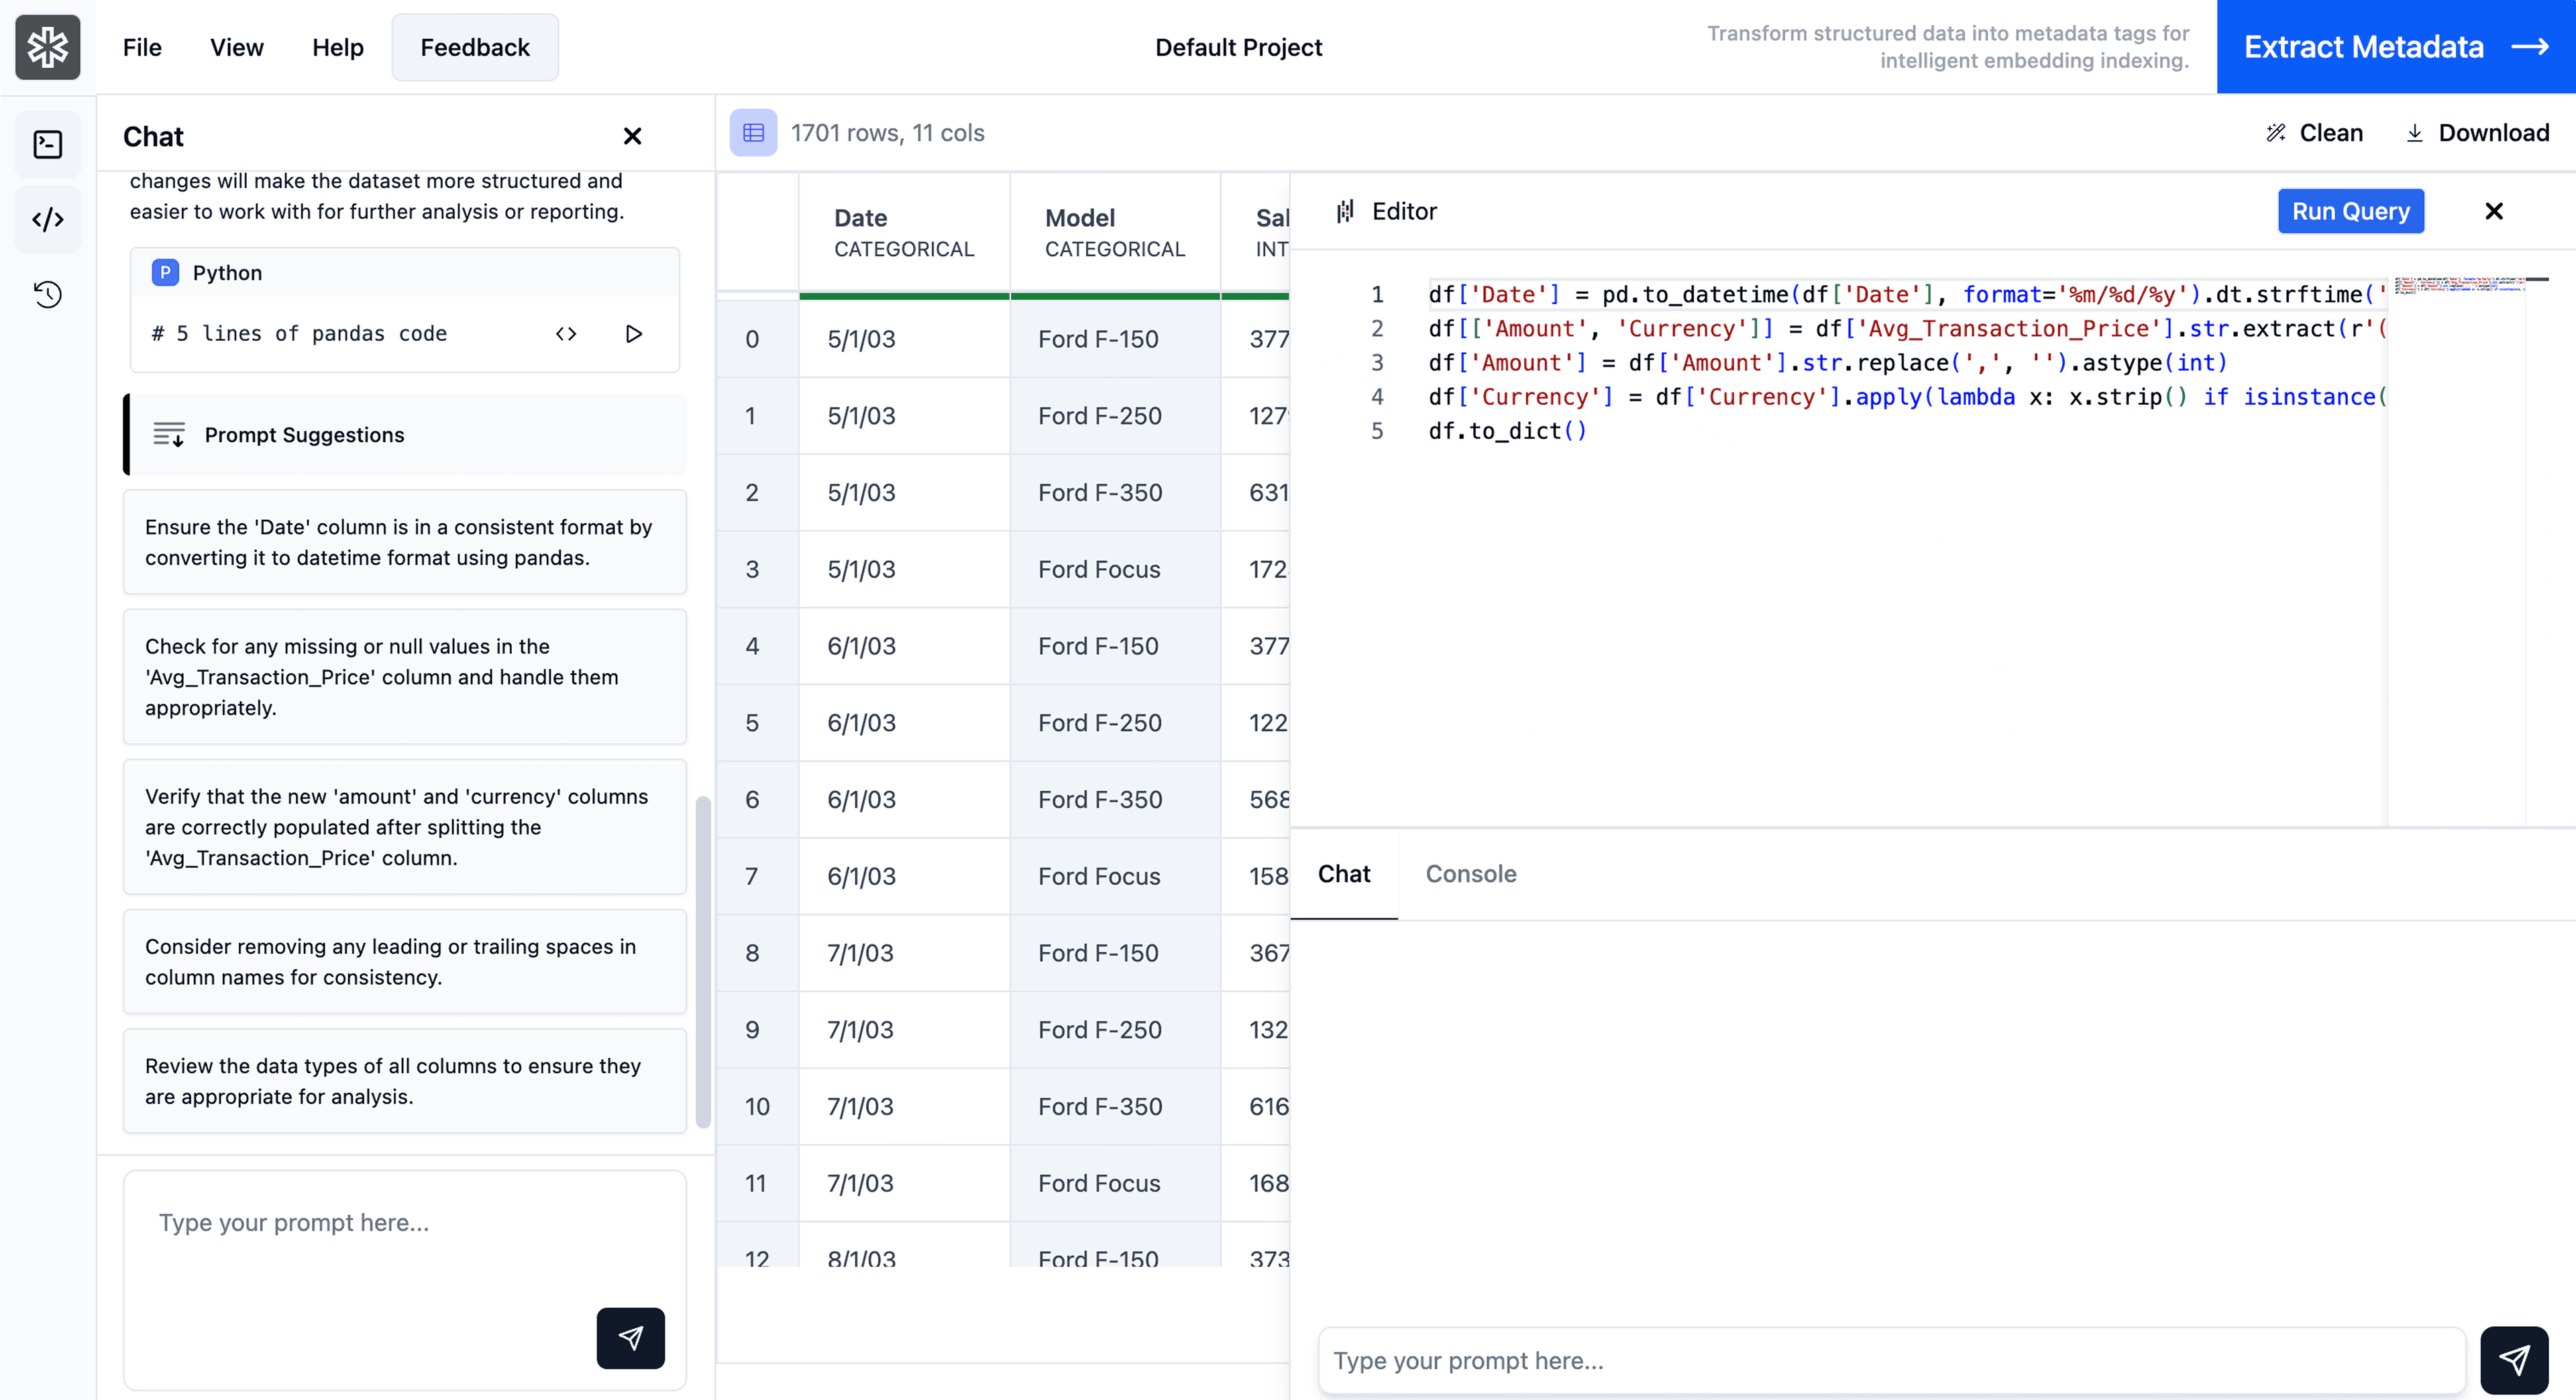Select row 10 Ford F-350 cell
Image resolution: width=2576 pixels, height=1400 pixels.
pyautogui.click(x=1115, y=1107)
